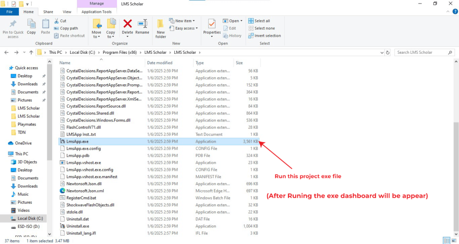459x244 pixels.
Task: Click the Cut scissors icon
Action: tap(56, 21)
